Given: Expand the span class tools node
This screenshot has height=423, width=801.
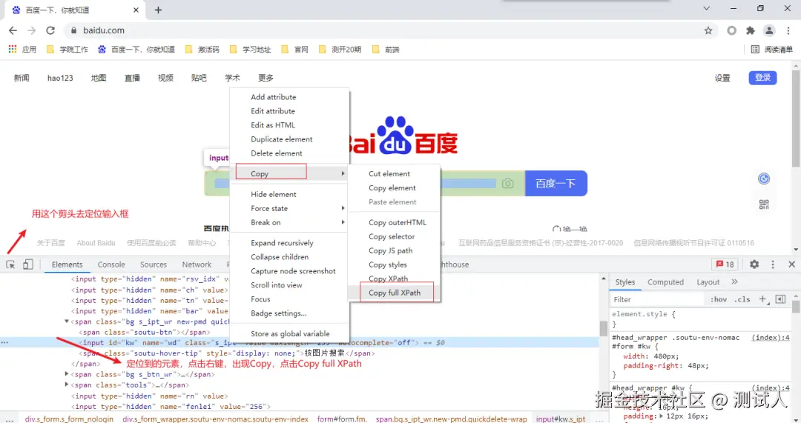Looking at the screenshot, I should (67, 384).
